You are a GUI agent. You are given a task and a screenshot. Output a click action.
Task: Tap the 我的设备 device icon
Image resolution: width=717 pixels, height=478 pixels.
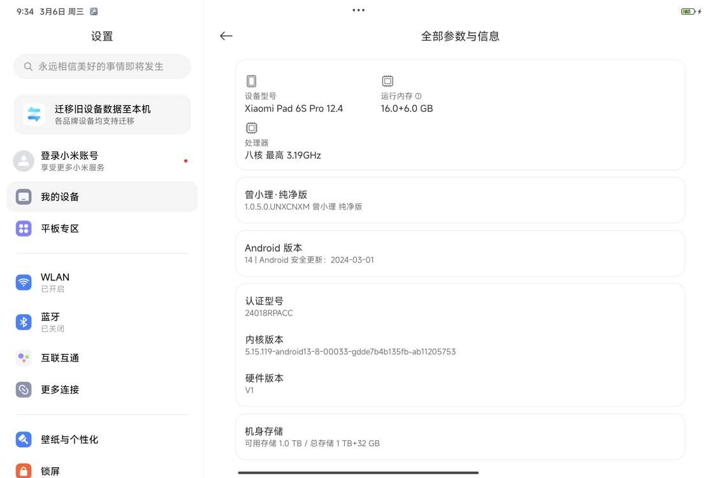pos(24,197)
